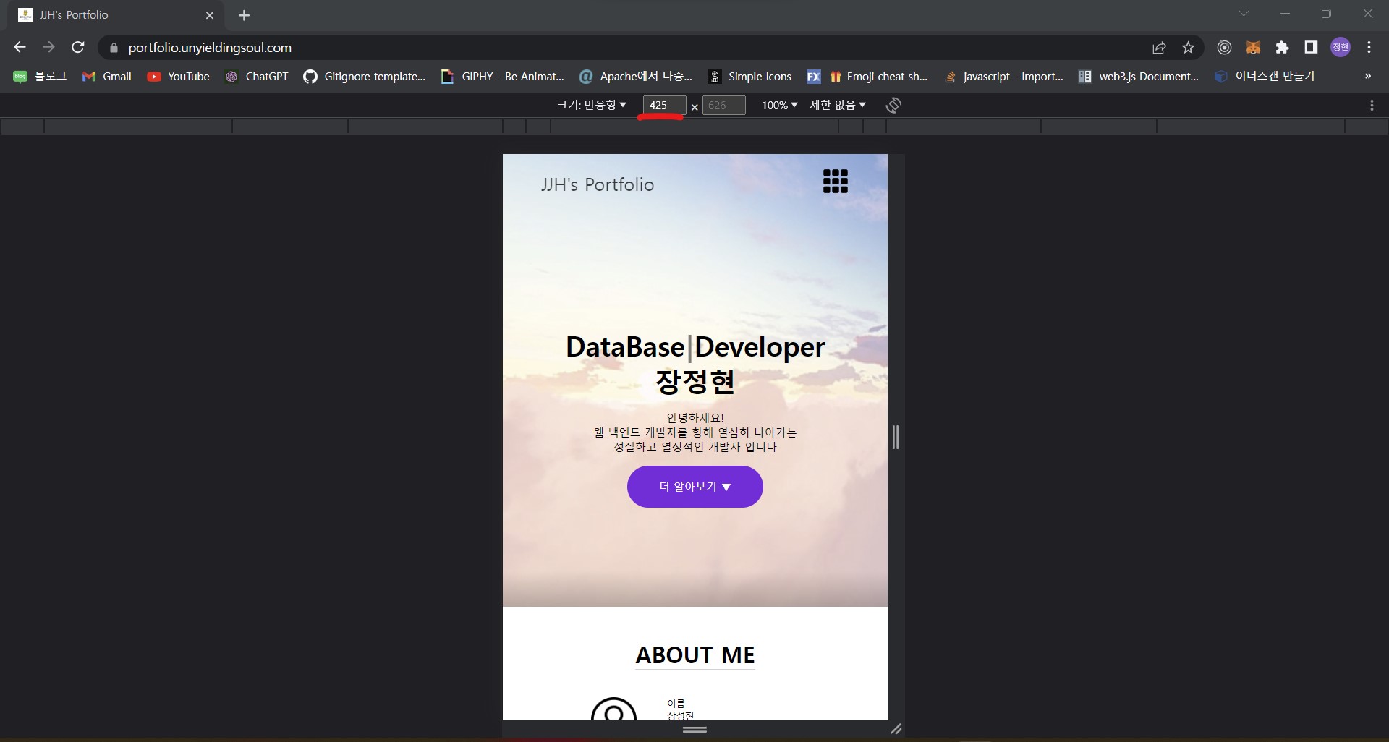1389x742 pixels.
Task: Click the person icon in About Me
Action: [x=613, y=709]
